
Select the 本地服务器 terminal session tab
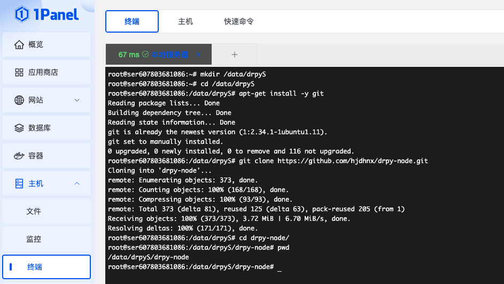(169, 55)
